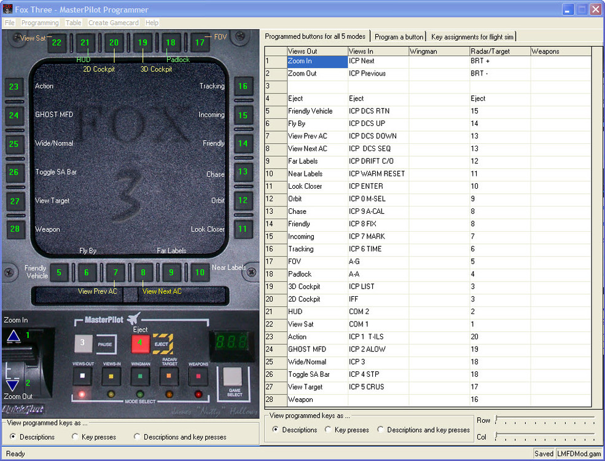605x461 pixels.
Task: Click the Views Out column header
Action: pos(317,51)
